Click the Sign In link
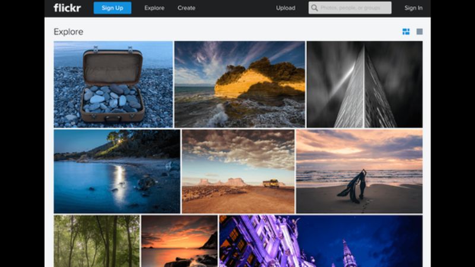 [413, 8]
